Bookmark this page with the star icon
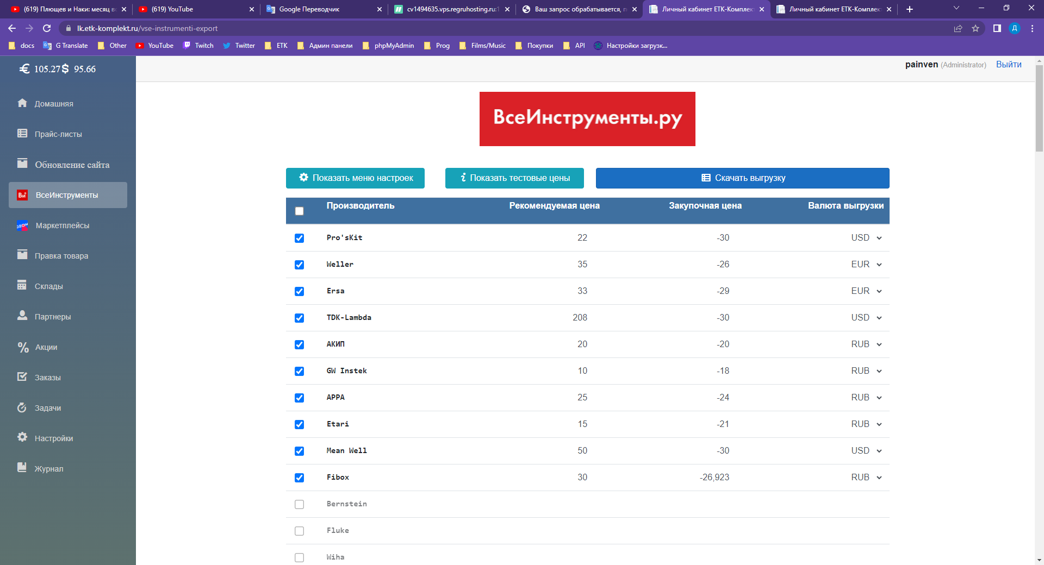 click(x=975, y=28)
